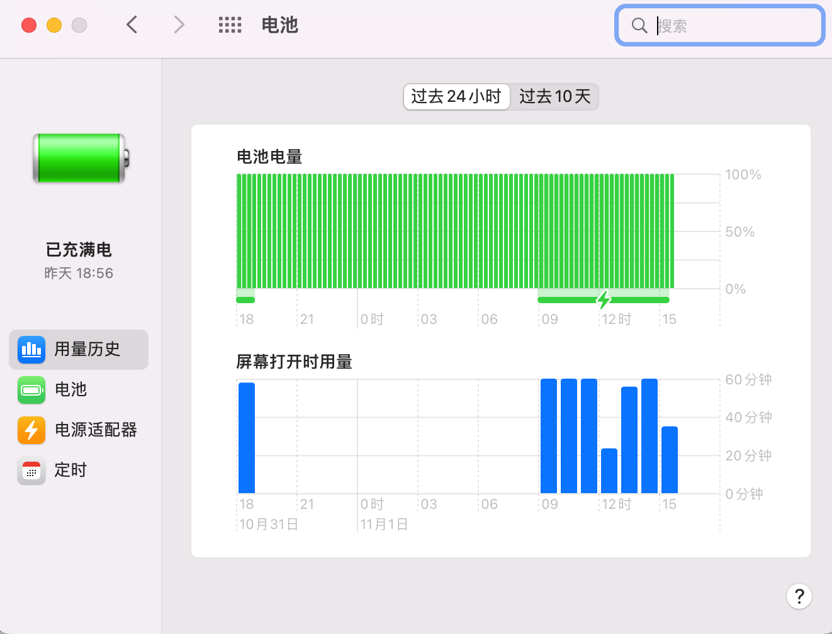
Task: Click the 60 分钟 axis label
Action: (x=748, y=379)
